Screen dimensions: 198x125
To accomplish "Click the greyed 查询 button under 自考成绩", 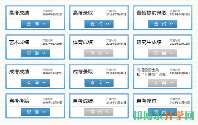I will (99, 112).
